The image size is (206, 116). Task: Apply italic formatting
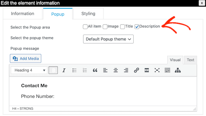(x=64, y=70)
